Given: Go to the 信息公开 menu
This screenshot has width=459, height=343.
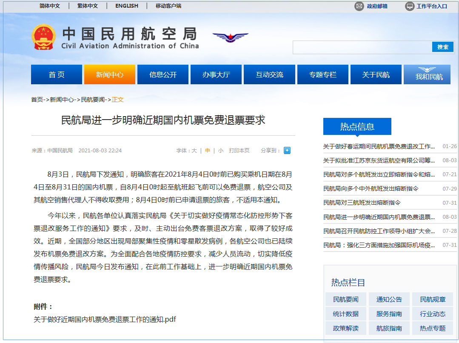Looking at the screenshot, I should (163, 75).
